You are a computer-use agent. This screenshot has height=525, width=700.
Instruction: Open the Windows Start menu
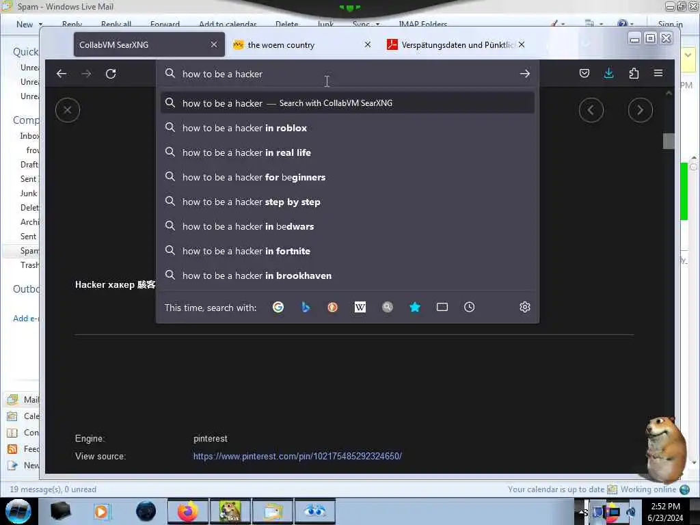tap(18, 511)
